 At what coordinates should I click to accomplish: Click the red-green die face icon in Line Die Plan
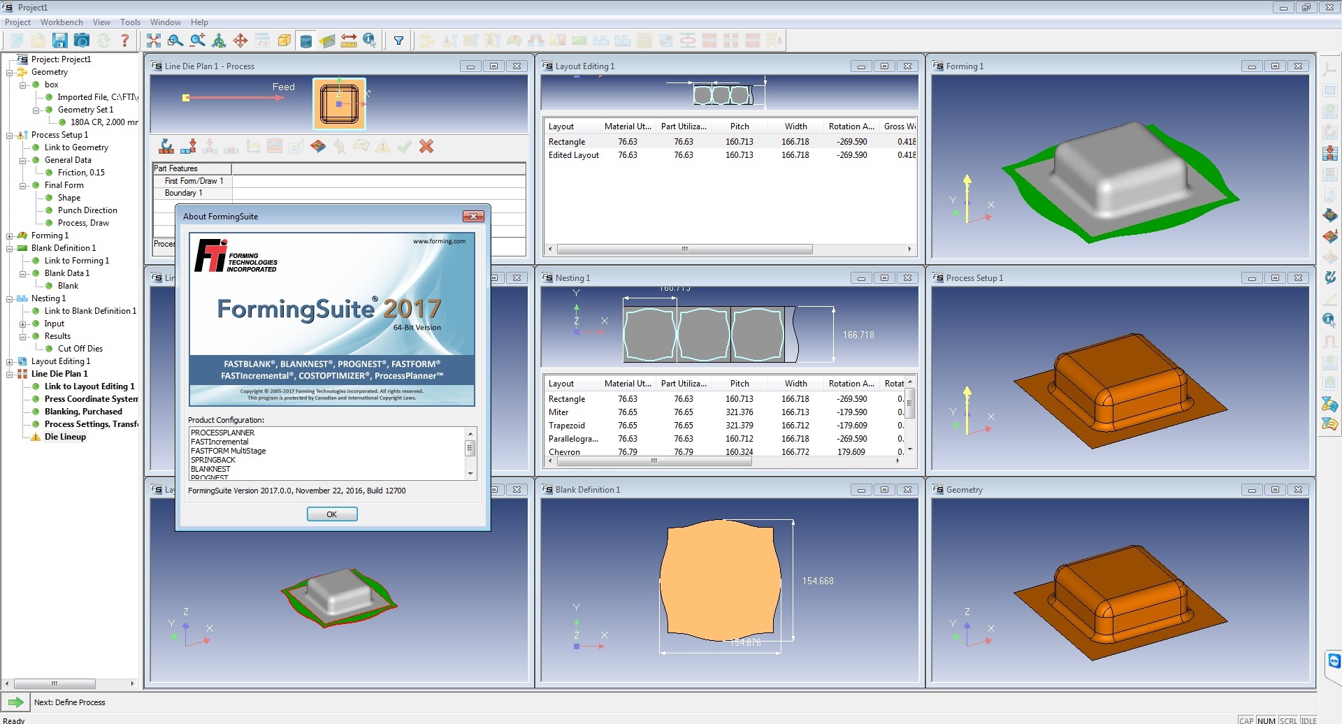(318, 146)
